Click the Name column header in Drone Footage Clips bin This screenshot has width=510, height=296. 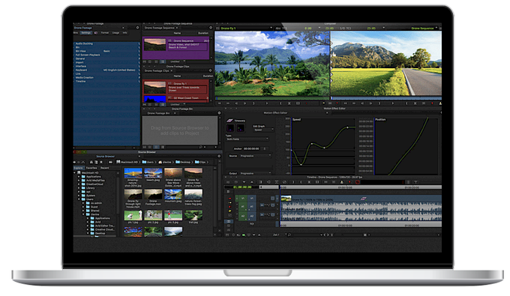(x=177, y=76)
